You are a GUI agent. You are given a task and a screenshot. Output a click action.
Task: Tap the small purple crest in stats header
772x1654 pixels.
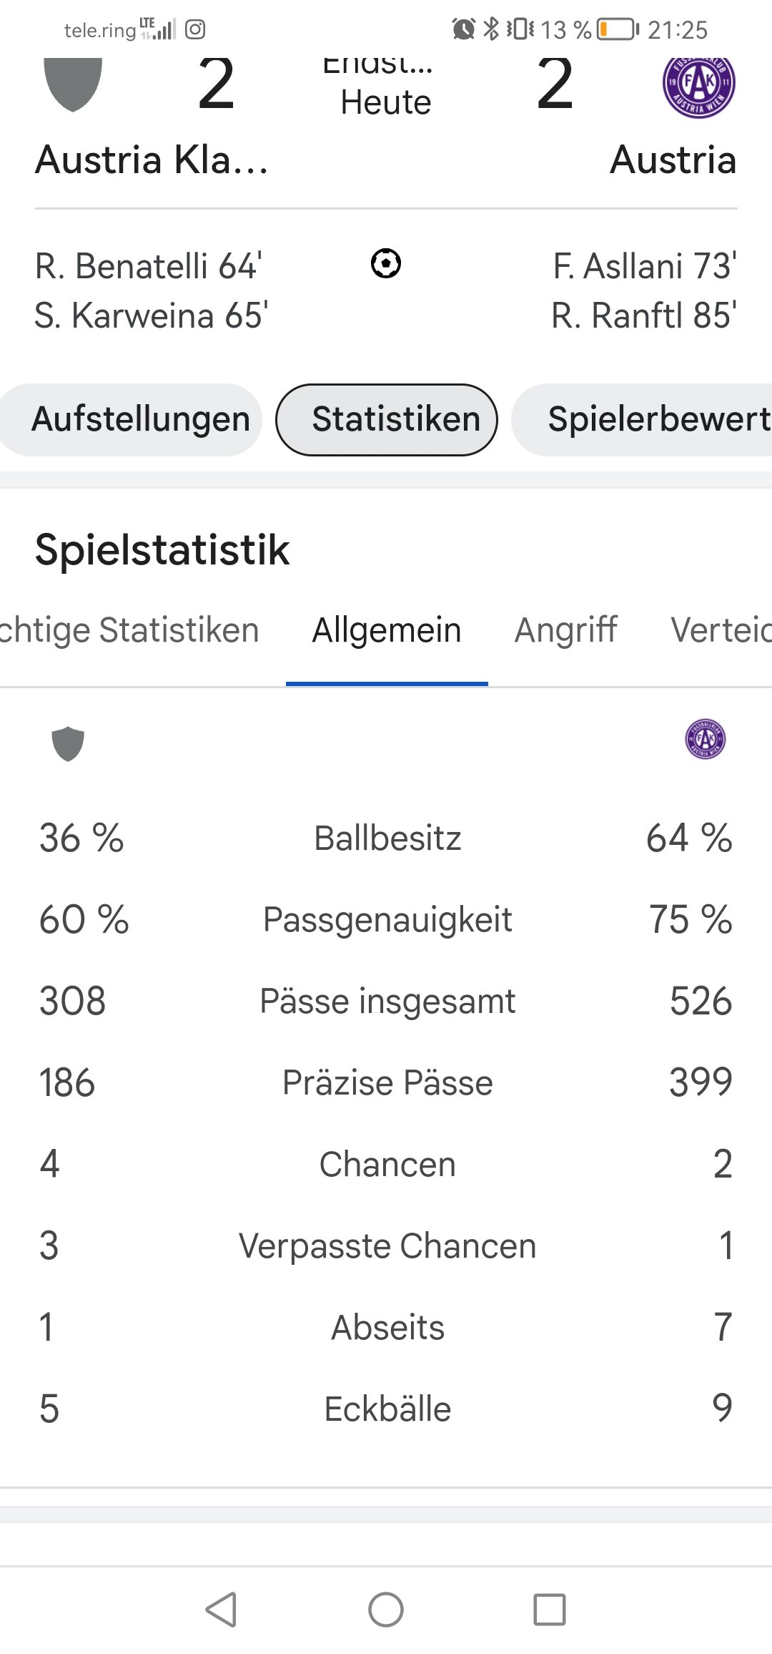pos(706,739)
